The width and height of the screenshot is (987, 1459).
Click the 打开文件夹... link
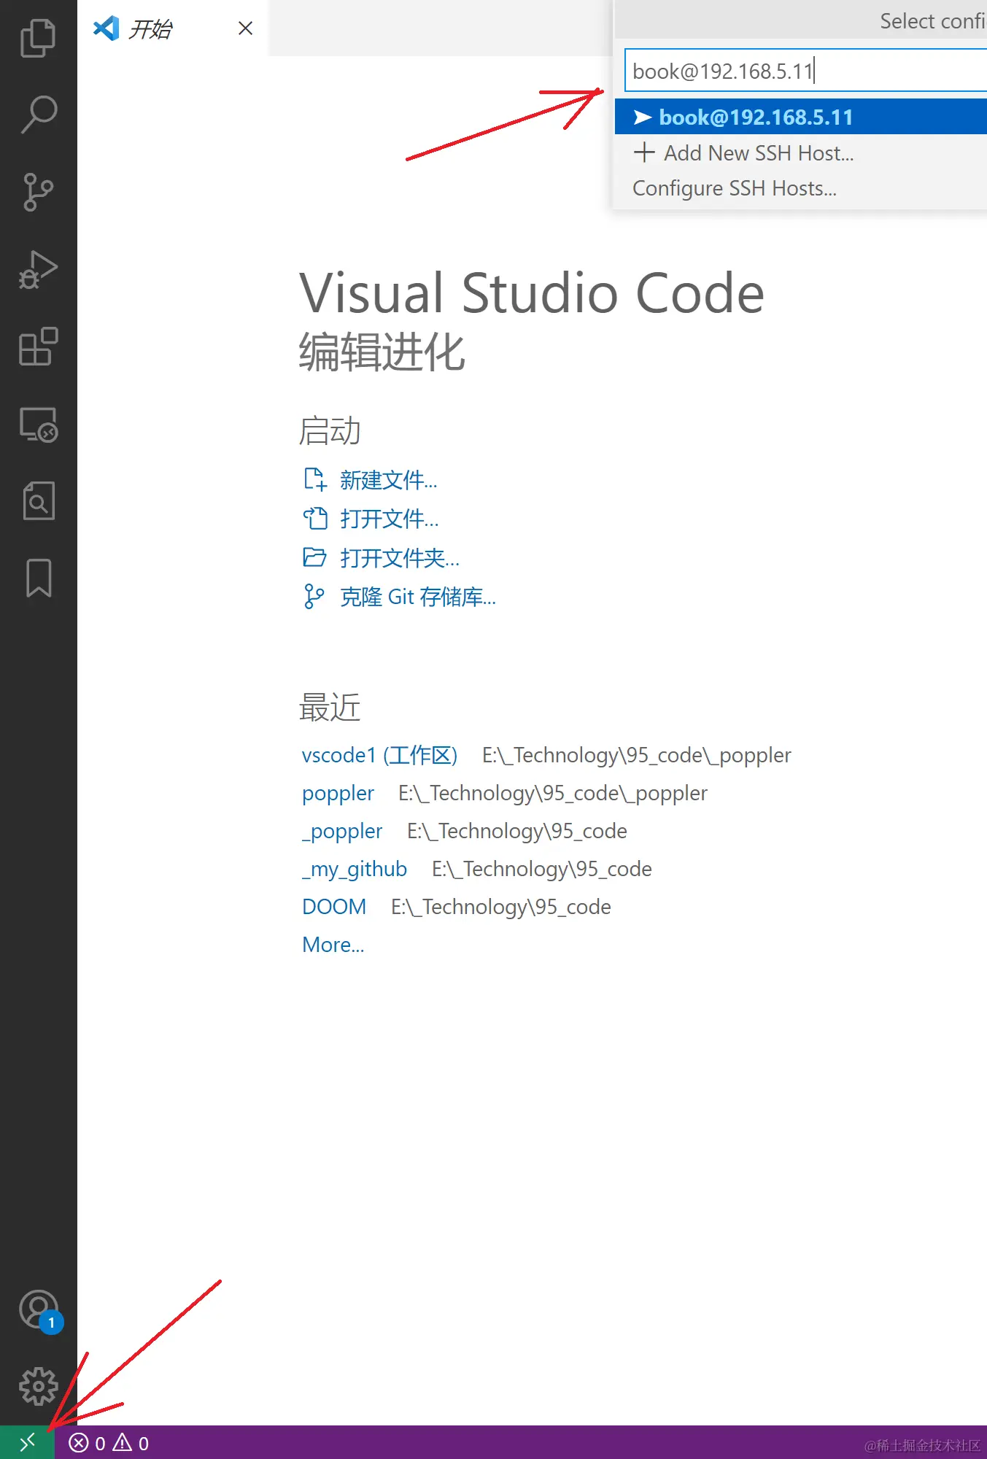coord(400,558)
